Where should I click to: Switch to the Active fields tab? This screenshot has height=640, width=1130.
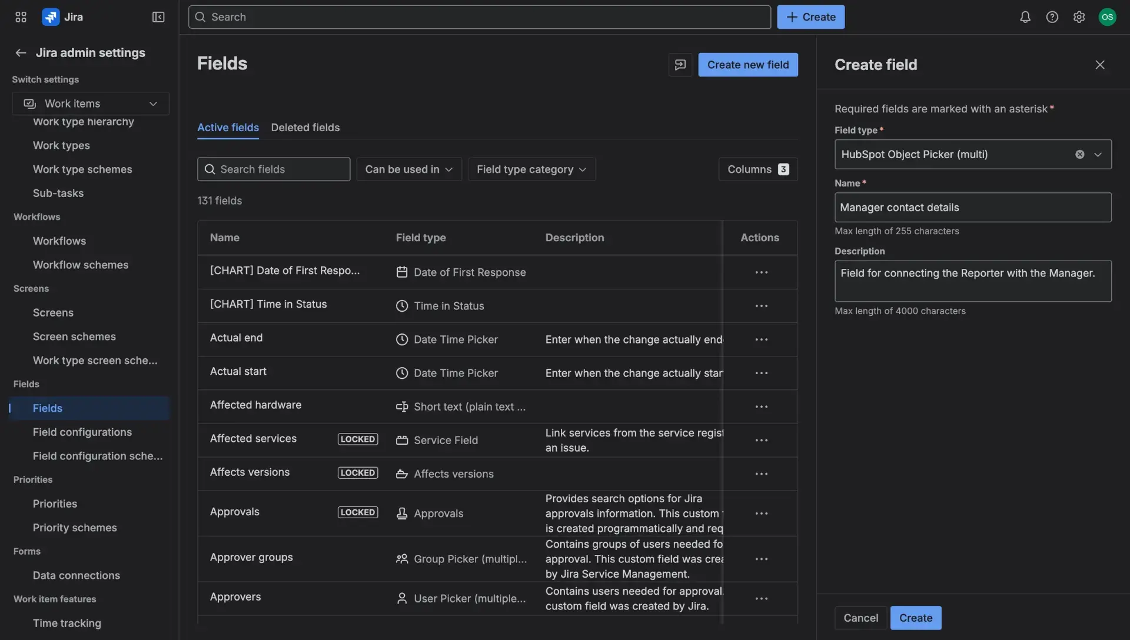228,127
